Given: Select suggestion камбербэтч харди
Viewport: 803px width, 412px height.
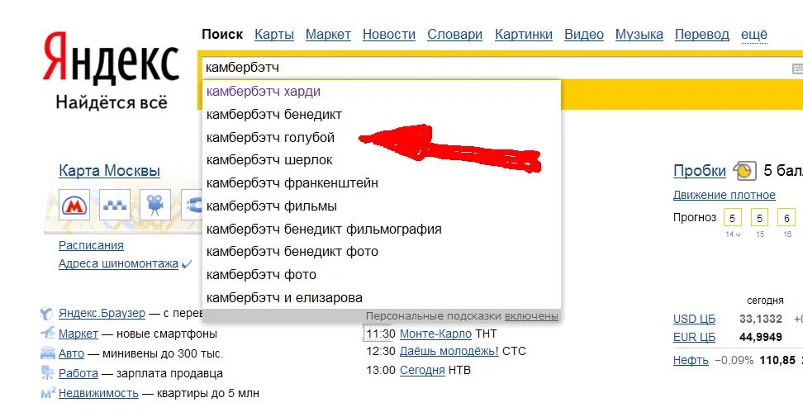Looking at the screenshot, I should click(x=382, y=92).
